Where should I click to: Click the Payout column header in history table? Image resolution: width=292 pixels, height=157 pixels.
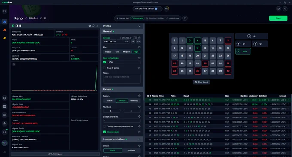pyautogui.click(x=282, y=96)
